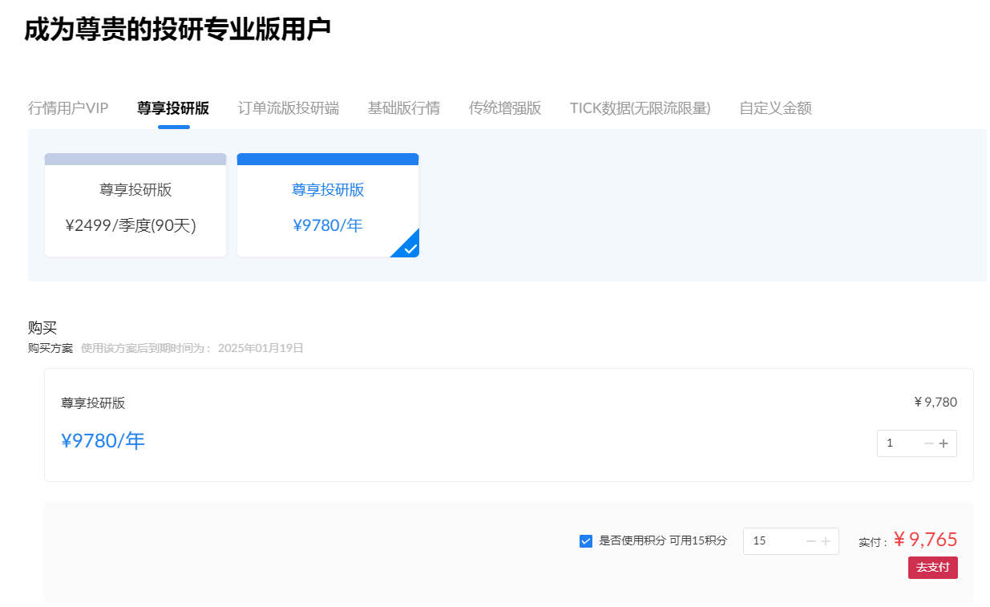Screen dimensions: 990x607
Task: Choose the ¥9780/年 plan card
Action: [328, 205]
